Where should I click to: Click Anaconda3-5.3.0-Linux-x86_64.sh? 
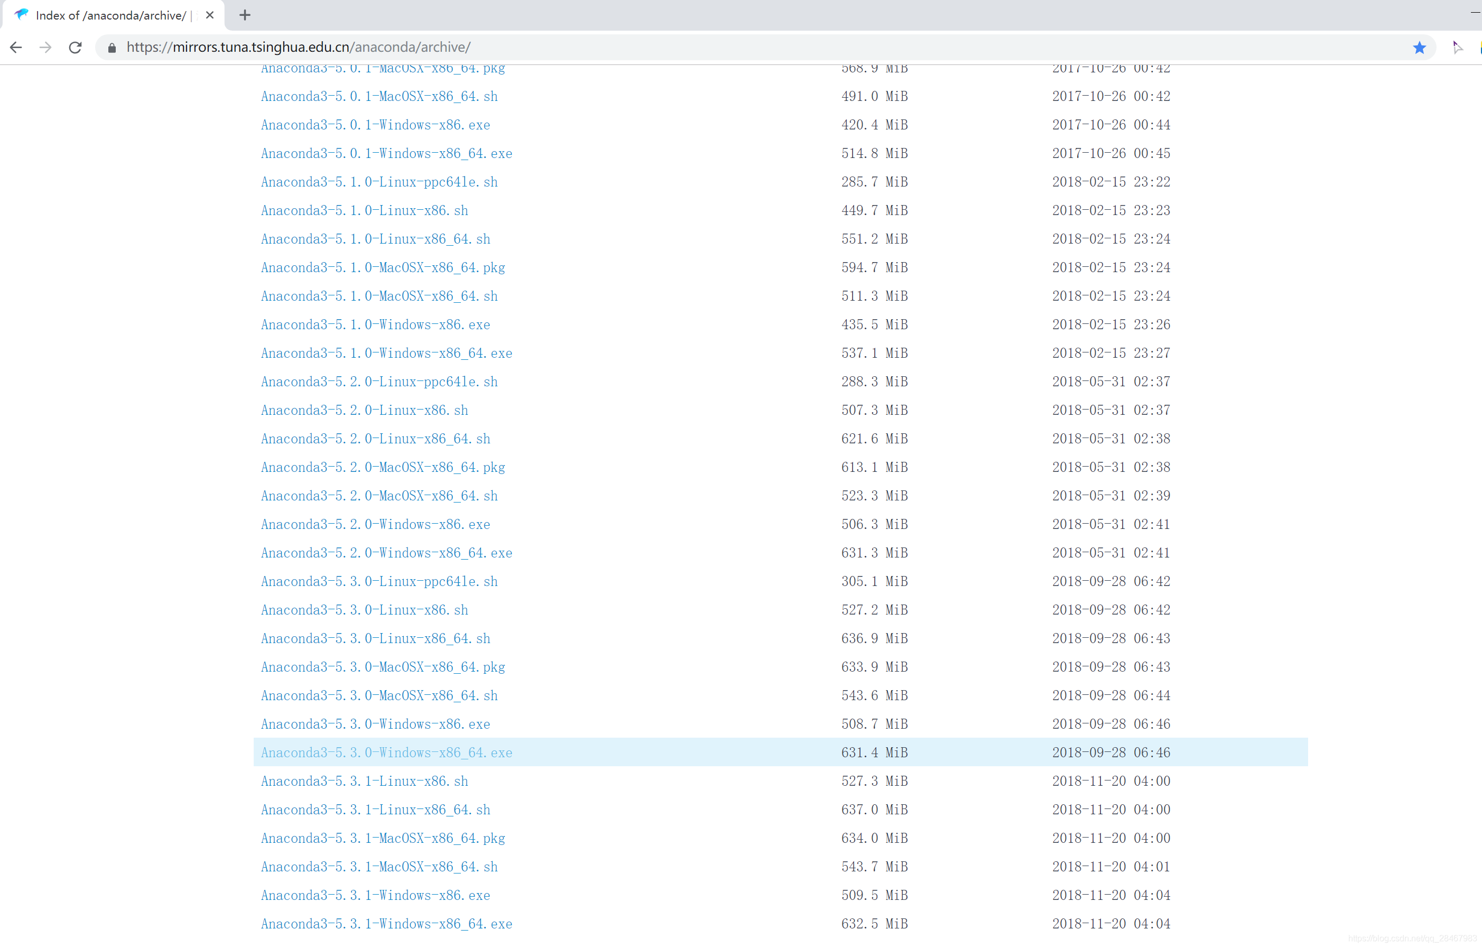click(x=376, y=638)
